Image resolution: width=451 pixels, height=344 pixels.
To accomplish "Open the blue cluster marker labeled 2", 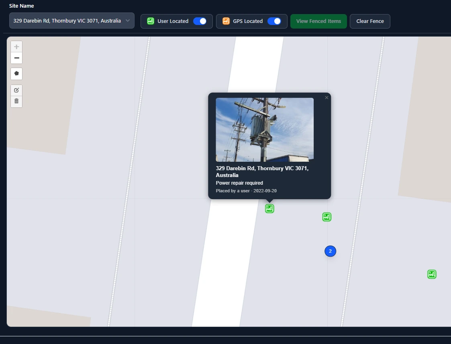I will pyautogui.click(x=330, y=251).
